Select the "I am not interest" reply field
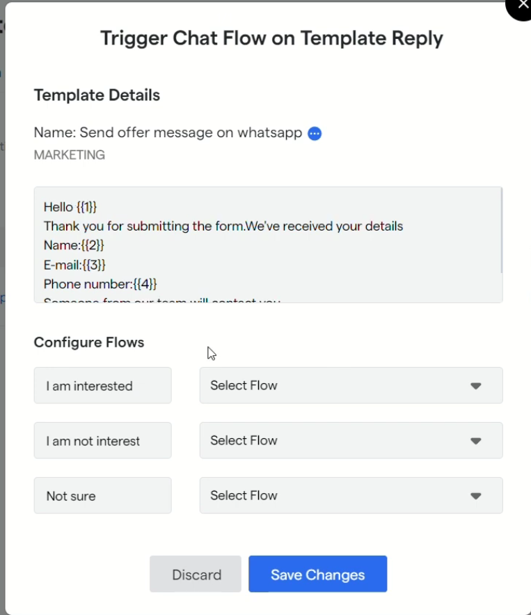 102,441
